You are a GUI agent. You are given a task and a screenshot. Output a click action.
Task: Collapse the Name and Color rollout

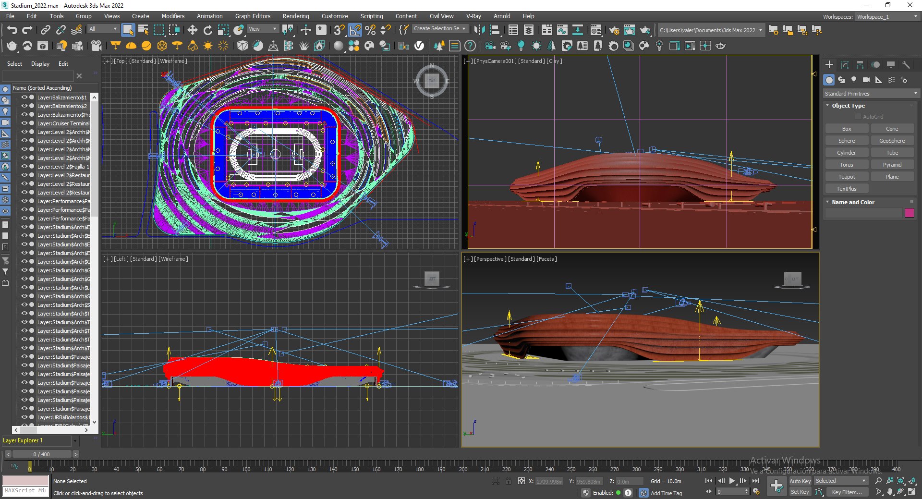(853, 202)
